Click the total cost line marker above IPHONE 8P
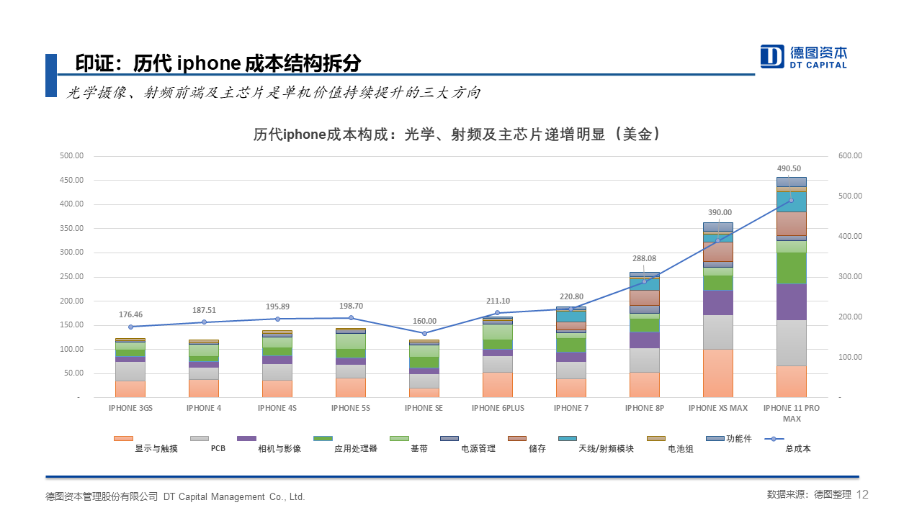 click(x=645, y=281)
